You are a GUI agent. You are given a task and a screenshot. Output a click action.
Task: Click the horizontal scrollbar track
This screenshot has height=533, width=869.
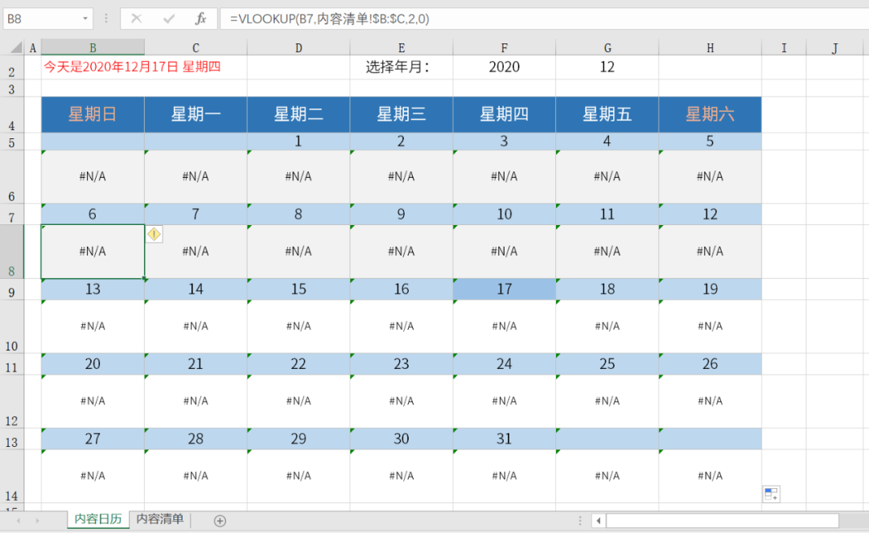click(723, 520)
